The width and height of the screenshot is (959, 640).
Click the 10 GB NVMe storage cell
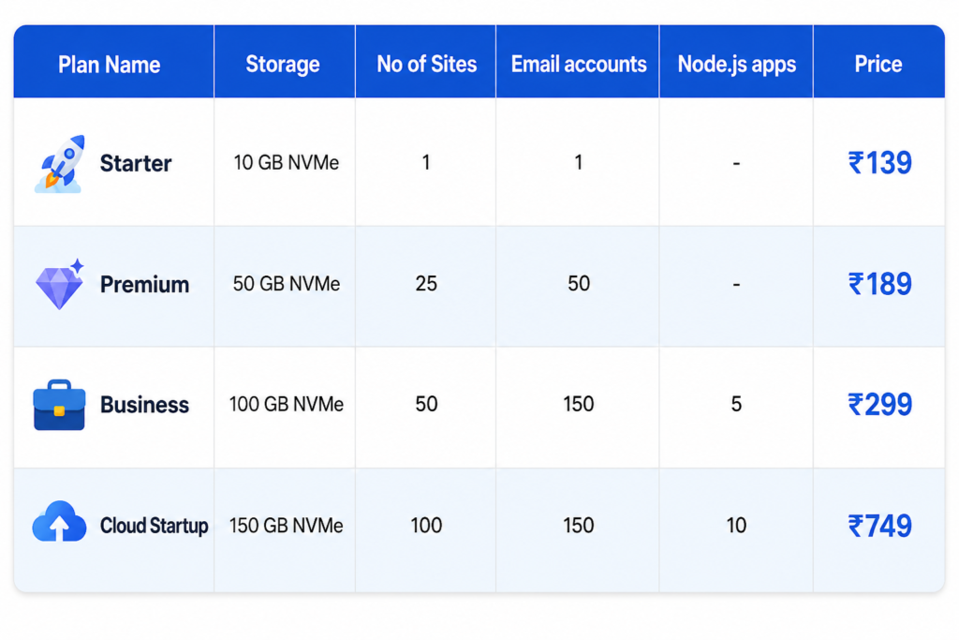[287, 163]
